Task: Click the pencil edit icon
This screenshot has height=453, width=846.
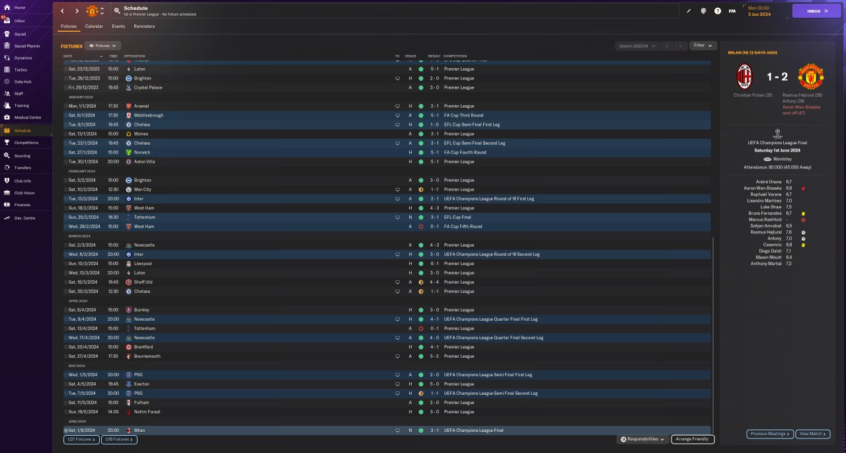Action: pyautogui.click(x=689, y=11)
